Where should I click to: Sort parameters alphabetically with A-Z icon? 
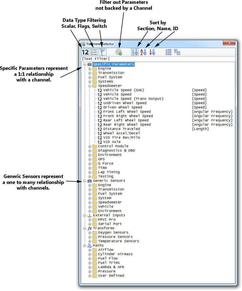coord(144,52)
